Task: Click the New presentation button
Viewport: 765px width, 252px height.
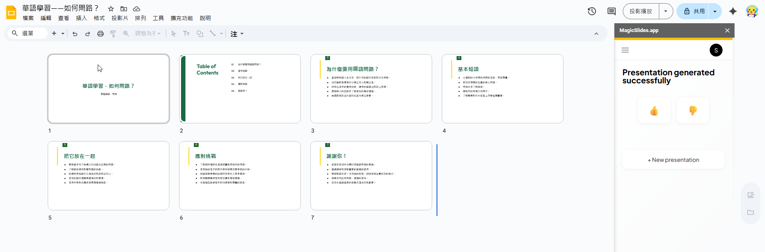Action: pos(673,160)
